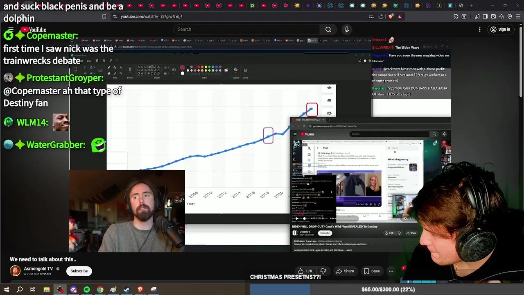This screenshot has height=295, width=524.
Task: Open browser extensions puzzle icon
Action: point(456,16)
